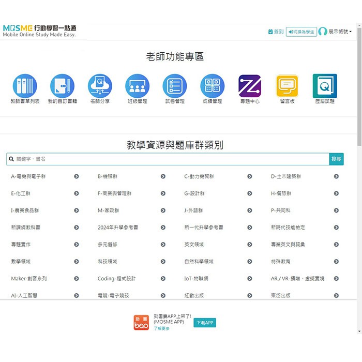Viewport: 362px width, 362px height.
Task: Click the MOSME logo
Action: (39, 31)
